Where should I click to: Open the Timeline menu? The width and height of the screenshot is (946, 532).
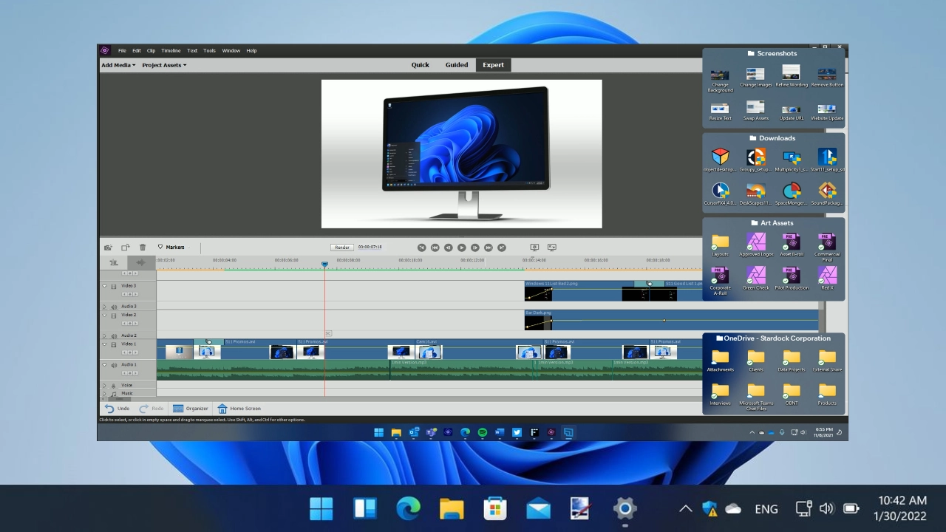[x=171, y=51]
